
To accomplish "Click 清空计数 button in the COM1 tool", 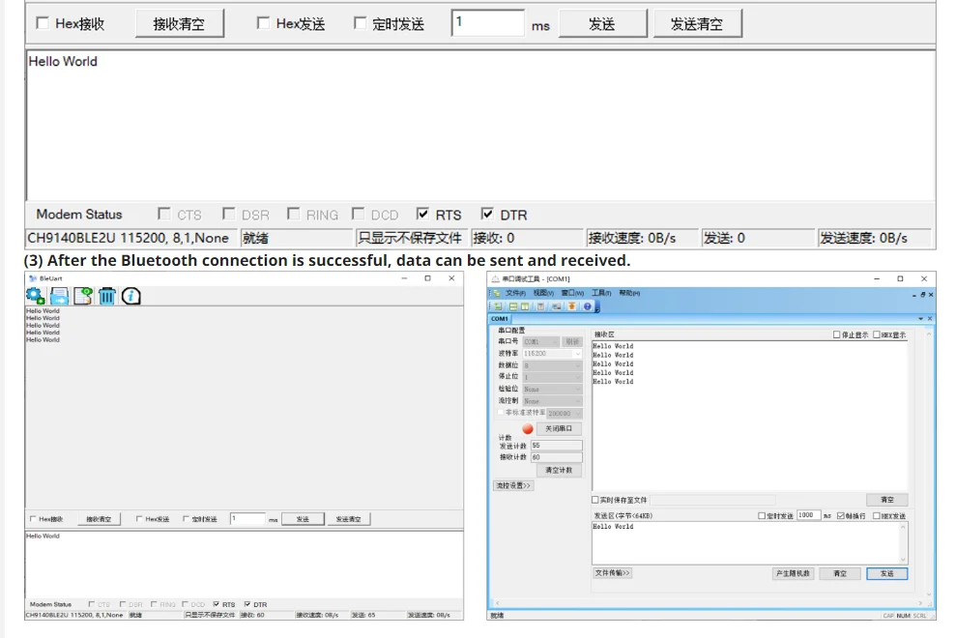I will point(559,470).
